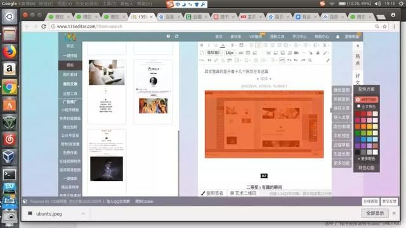Open Amazon from the Ubuntu dock

[x=10, y=69]
